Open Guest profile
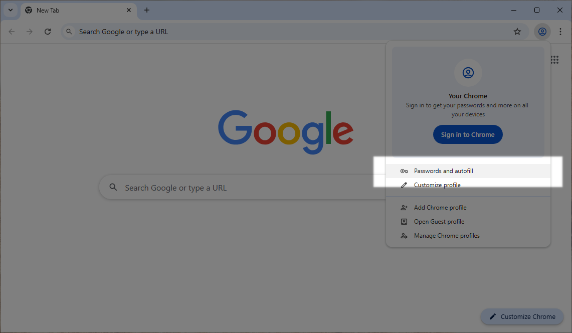Image resolution: width=572 pixels, height=333 pixels. tap(468, 222)
